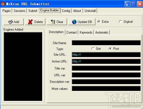Show the Automatic sub-tab
The width and height of the screenshot is (143, 109).
(x=102, y=32)
